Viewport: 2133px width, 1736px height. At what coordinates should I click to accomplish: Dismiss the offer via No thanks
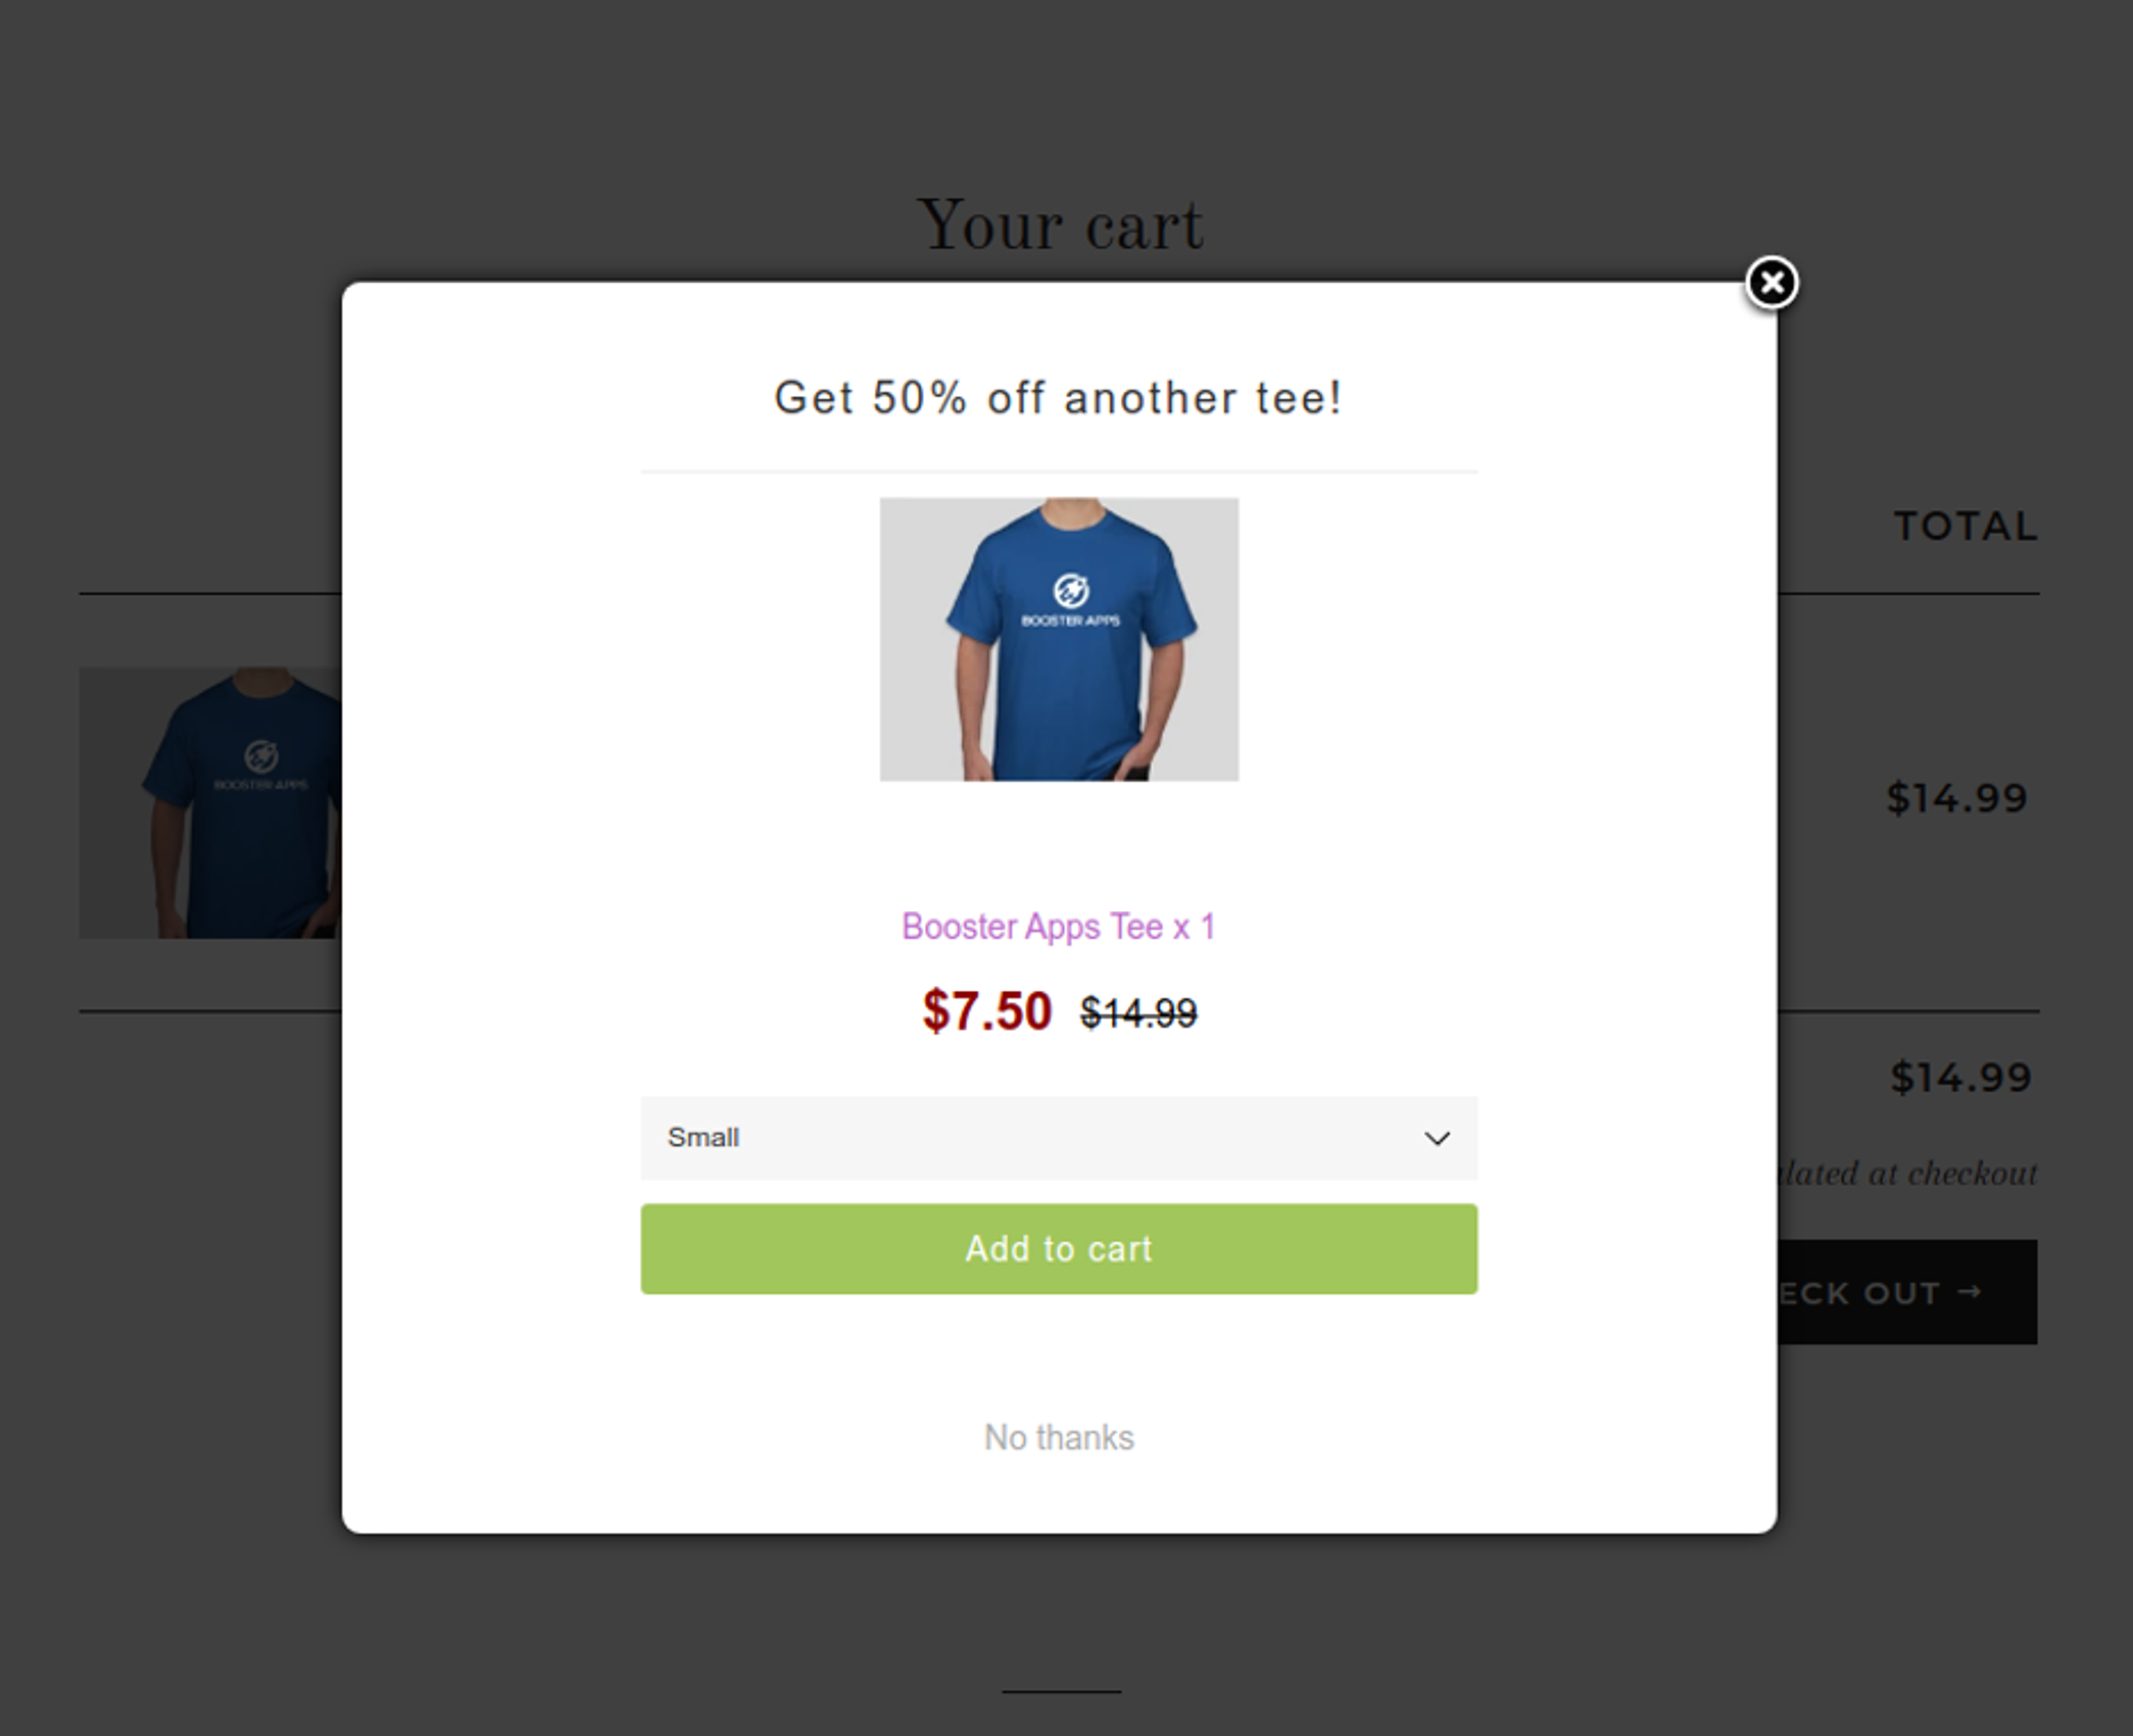point(1058,1437)
